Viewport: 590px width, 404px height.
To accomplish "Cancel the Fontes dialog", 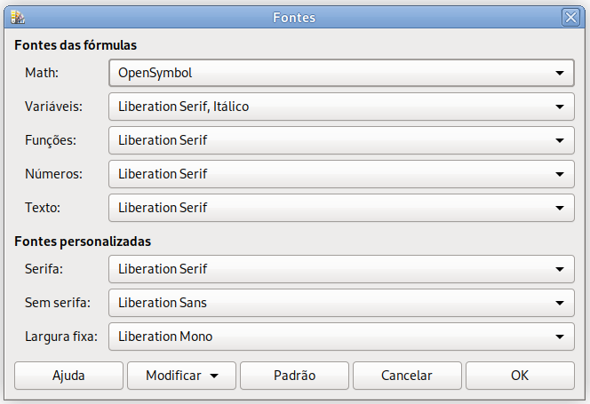I will click(407, 376).
